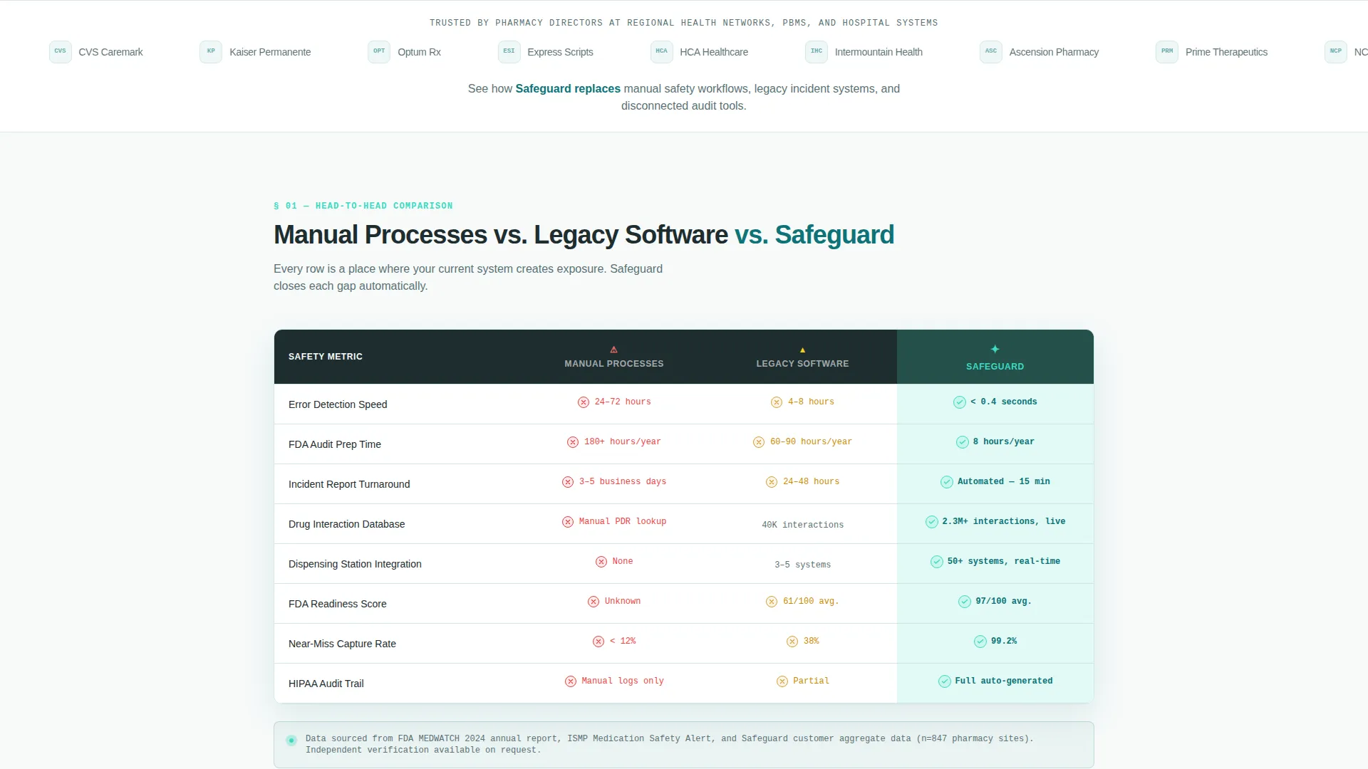This screenshot has width=1368, height=769.
Task: Click the ASC logo badge icon
Action: pyautogui.click(x=991, y=52)
